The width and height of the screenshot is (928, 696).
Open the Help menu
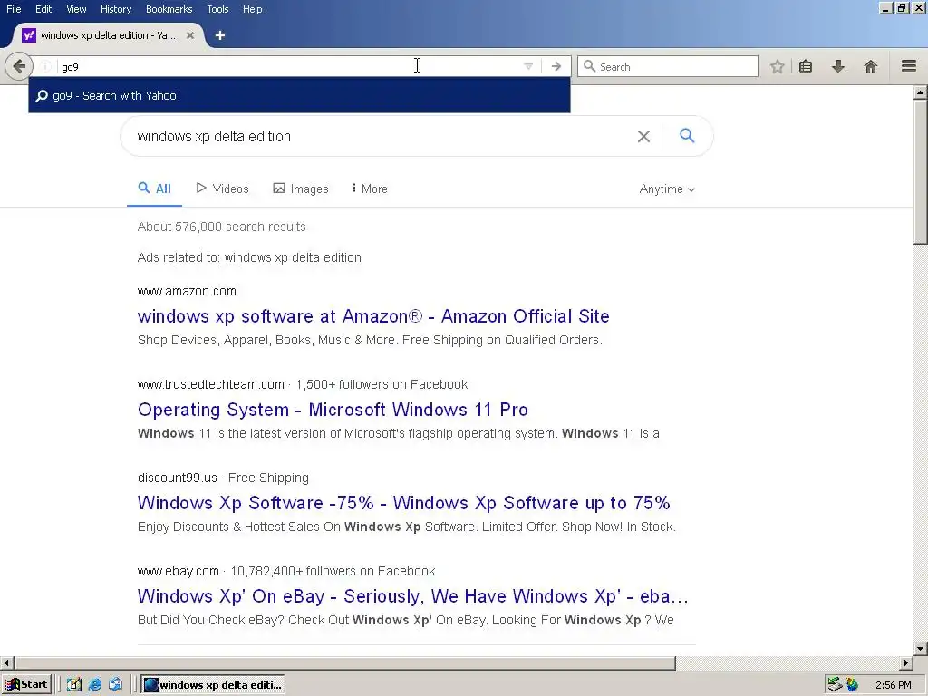pos(253,9)
